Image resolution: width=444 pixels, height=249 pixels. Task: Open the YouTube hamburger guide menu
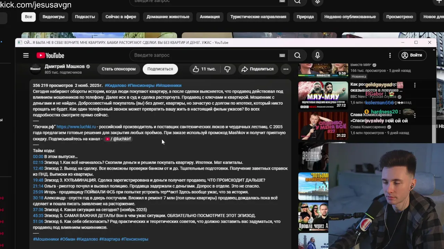(26, 55)
